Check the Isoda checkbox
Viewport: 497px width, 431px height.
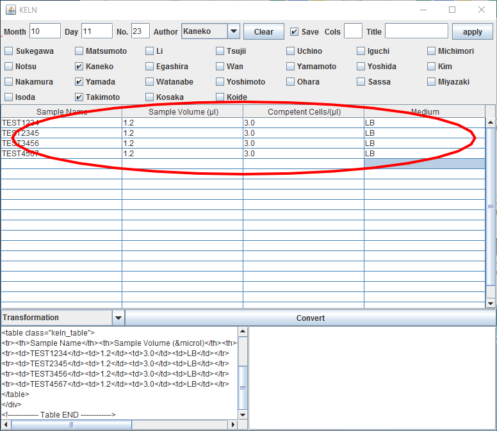point(9,97)
